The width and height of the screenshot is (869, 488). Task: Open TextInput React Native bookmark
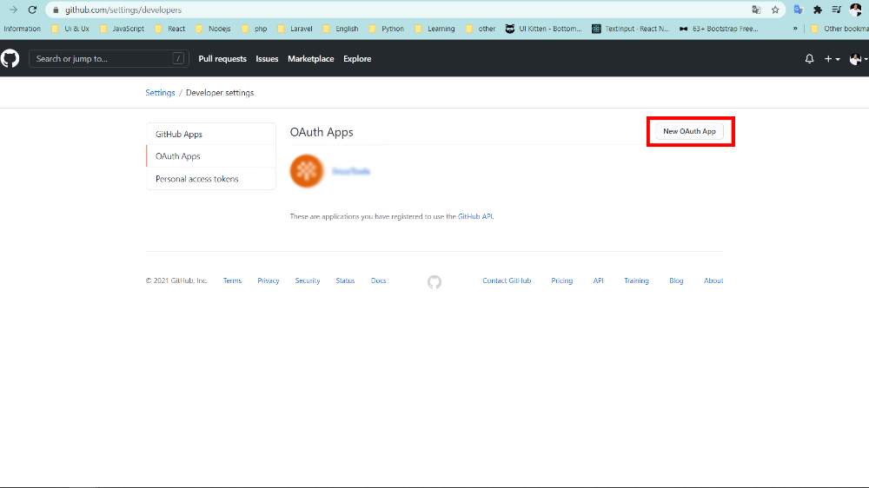631,29
